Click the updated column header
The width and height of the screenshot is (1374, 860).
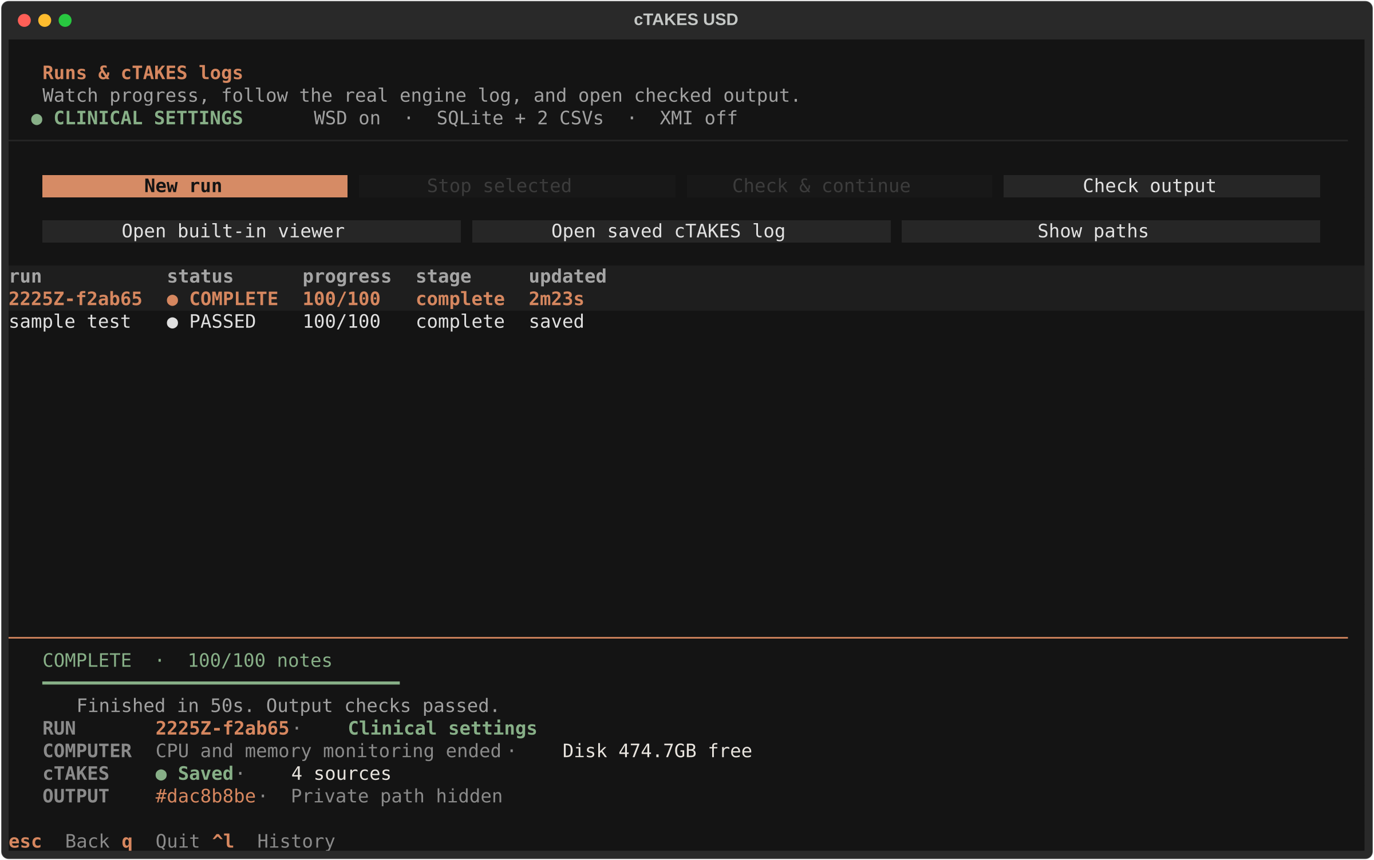pyautogui.click(x=567, y=276)
